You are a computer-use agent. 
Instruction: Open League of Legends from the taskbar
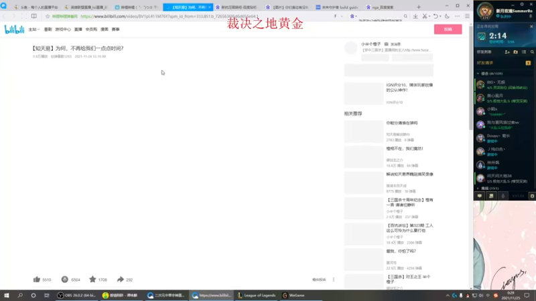coord(257,295)
